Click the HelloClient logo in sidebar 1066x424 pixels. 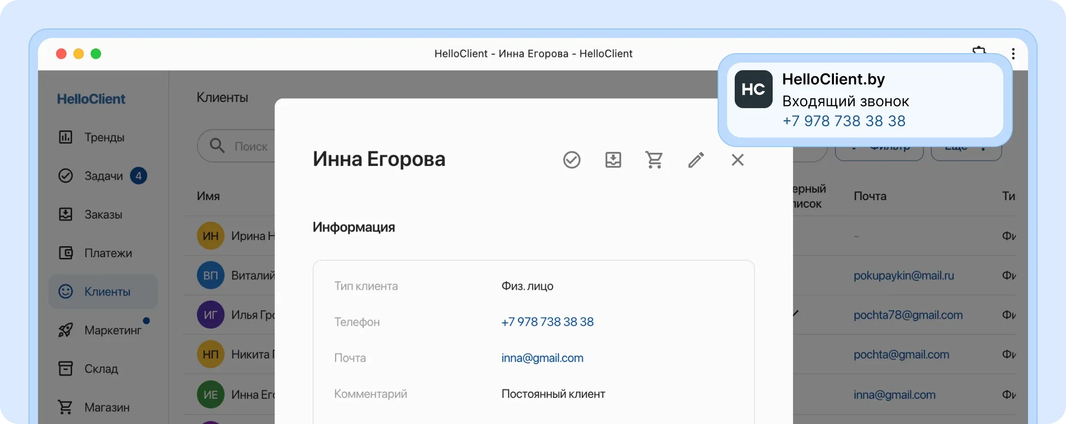[91, 99]
